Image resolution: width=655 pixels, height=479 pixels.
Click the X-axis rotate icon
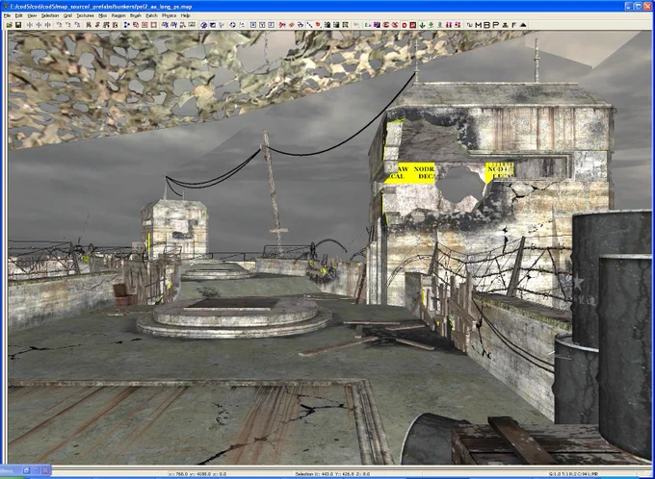[x=60, y=25]
